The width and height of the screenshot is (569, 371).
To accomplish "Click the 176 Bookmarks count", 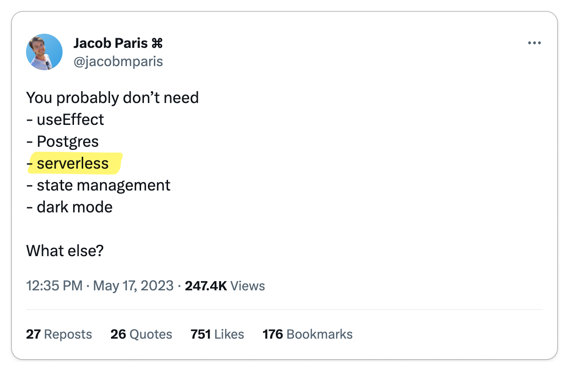I will pos(307,334).
